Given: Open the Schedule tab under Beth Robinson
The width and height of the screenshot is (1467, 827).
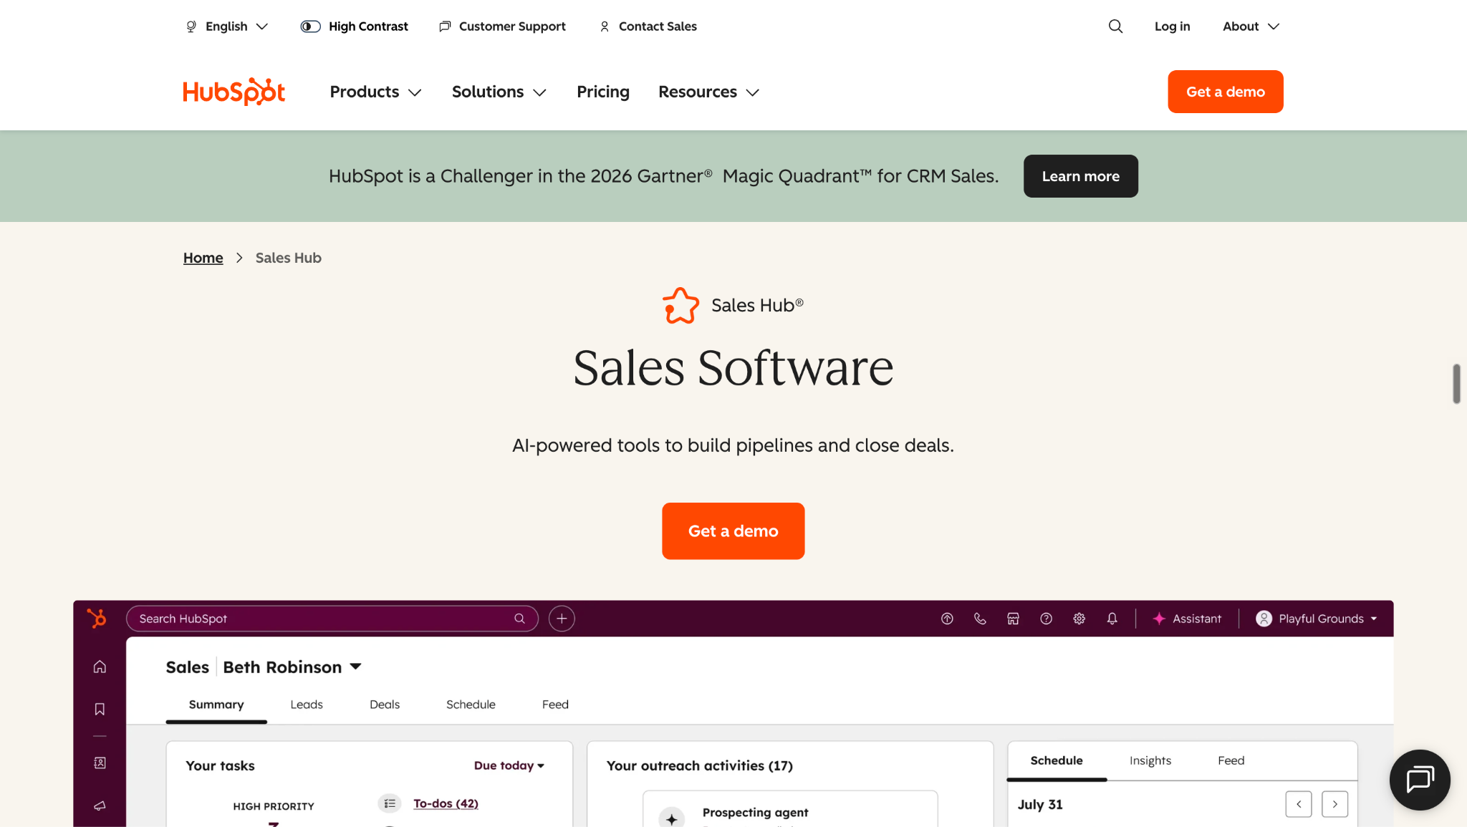Looking at the screenshot, I should tap(471, 705).
